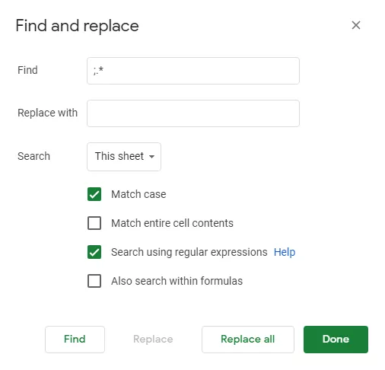Click the greyed-out Replace button
Screen dimensions: 385x370
(153, 340)
